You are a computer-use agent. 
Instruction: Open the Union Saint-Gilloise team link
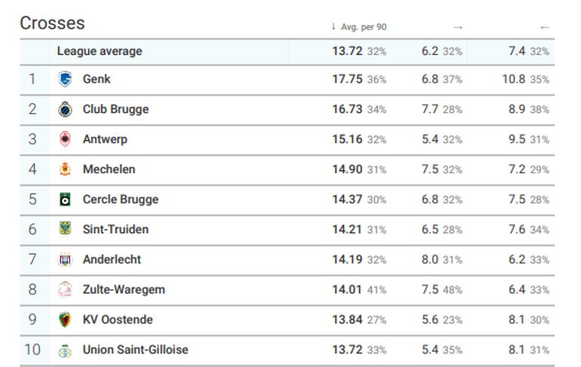[135, 350]
